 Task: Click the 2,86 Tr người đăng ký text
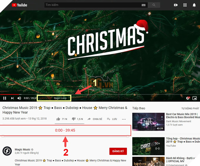[27, 153]
